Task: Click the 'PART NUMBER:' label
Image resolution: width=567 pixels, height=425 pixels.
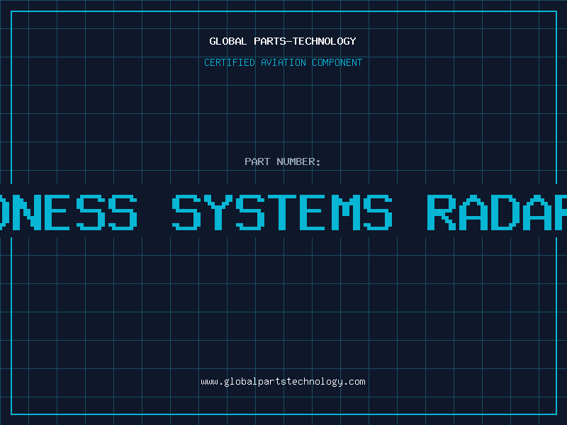Action: 283,161
